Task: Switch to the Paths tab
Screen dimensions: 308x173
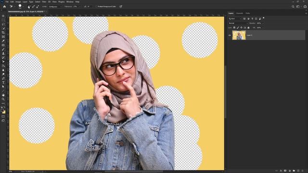Action: (x=248, y=13)
